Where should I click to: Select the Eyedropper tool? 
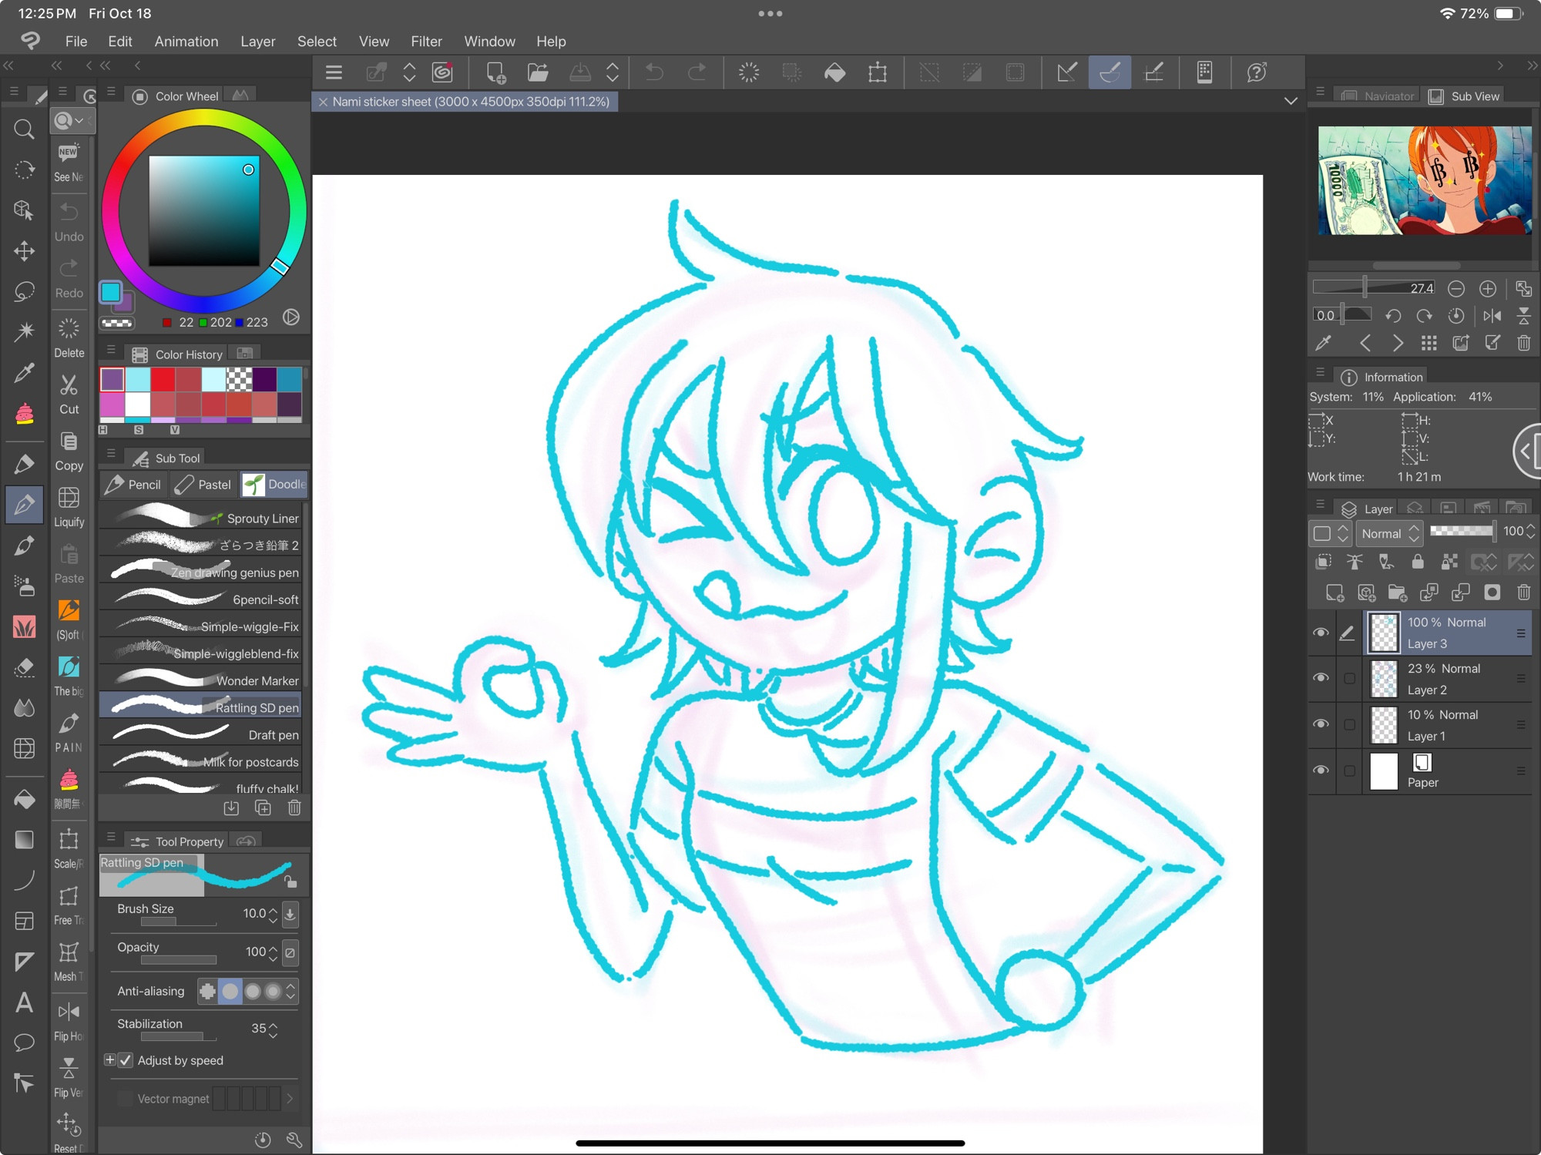[x=24, y=373]
